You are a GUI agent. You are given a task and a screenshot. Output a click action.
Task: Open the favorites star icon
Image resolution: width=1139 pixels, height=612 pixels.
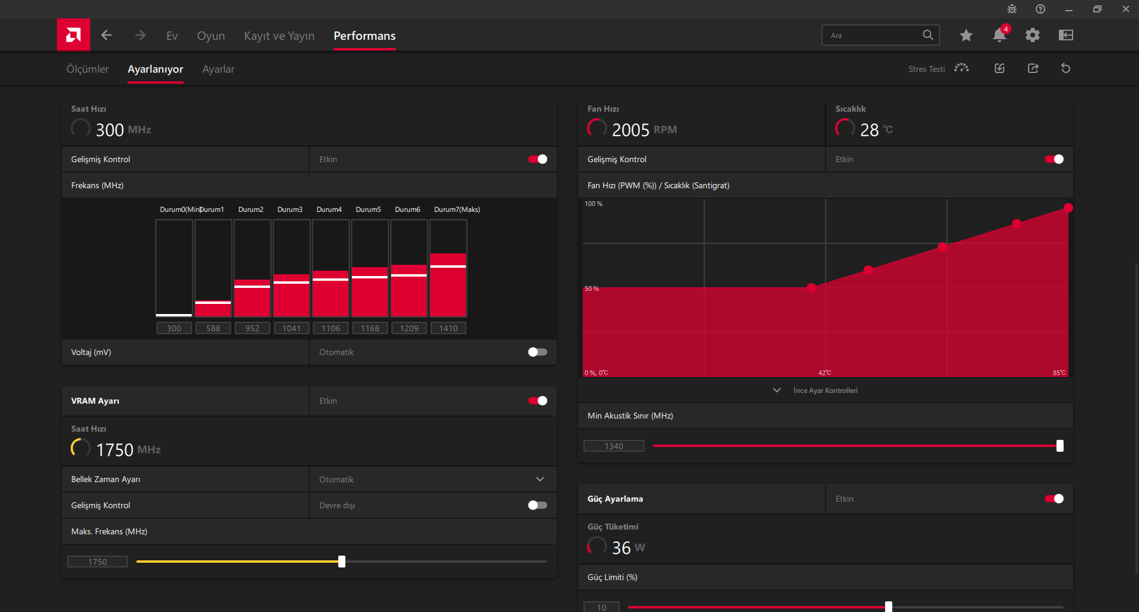(x=966, y=36)
